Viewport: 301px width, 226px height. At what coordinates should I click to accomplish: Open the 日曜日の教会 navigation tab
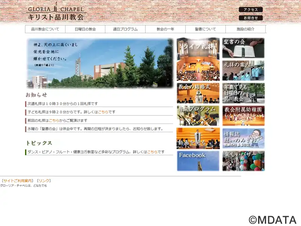click(x=86, y=28)
